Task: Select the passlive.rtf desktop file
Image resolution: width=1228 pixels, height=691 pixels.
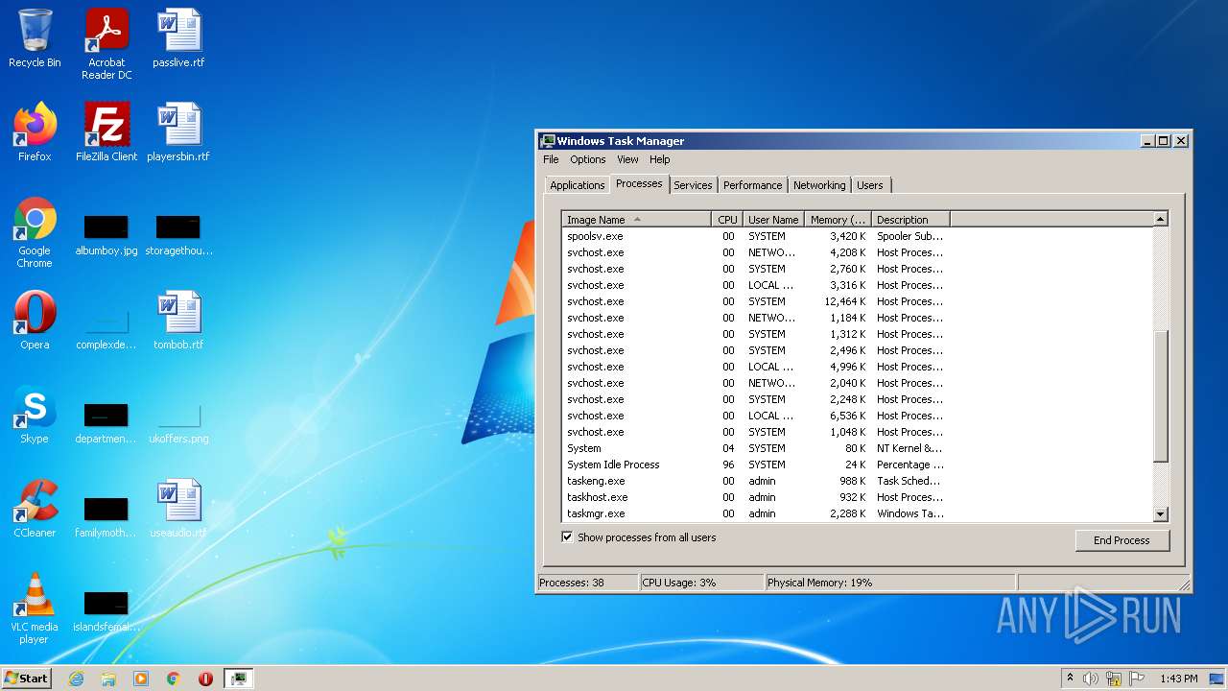Action: coord(178,38)
